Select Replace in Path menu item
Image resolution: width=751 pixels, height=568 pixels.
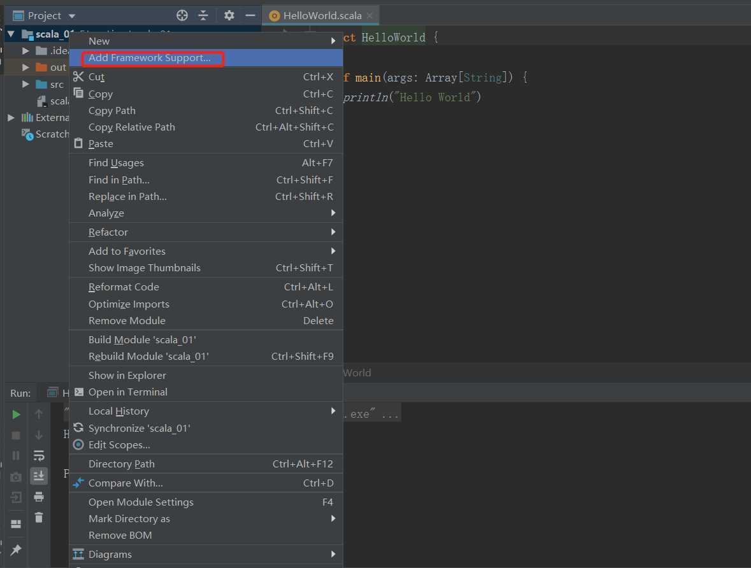[206, 196]
